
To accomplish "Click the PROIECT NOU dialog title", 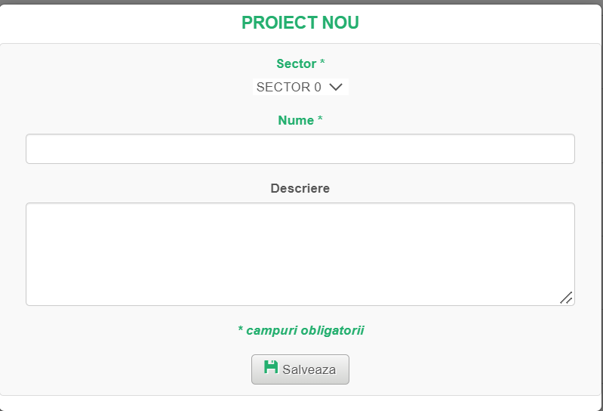I will pyautogui.click(x=300, y=23).
